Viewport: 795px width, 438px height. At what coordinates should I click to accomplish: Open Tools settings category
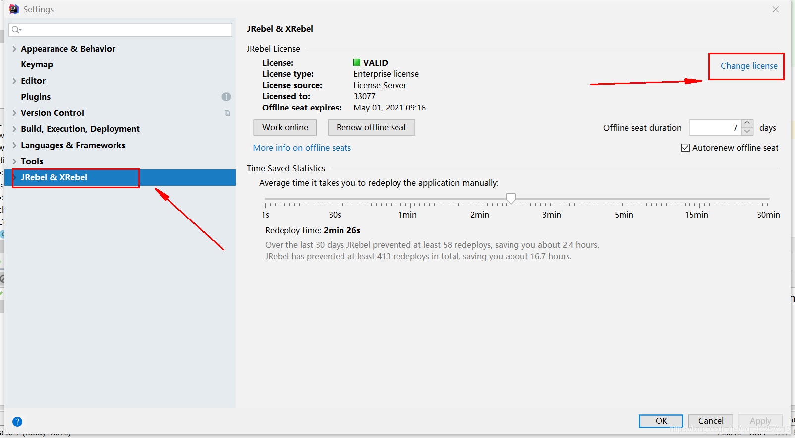pyautogui.click(x=32, y=161)
